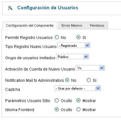
Task: Open the Activación de Cuenta dropdown
Action: coord(90,68)
